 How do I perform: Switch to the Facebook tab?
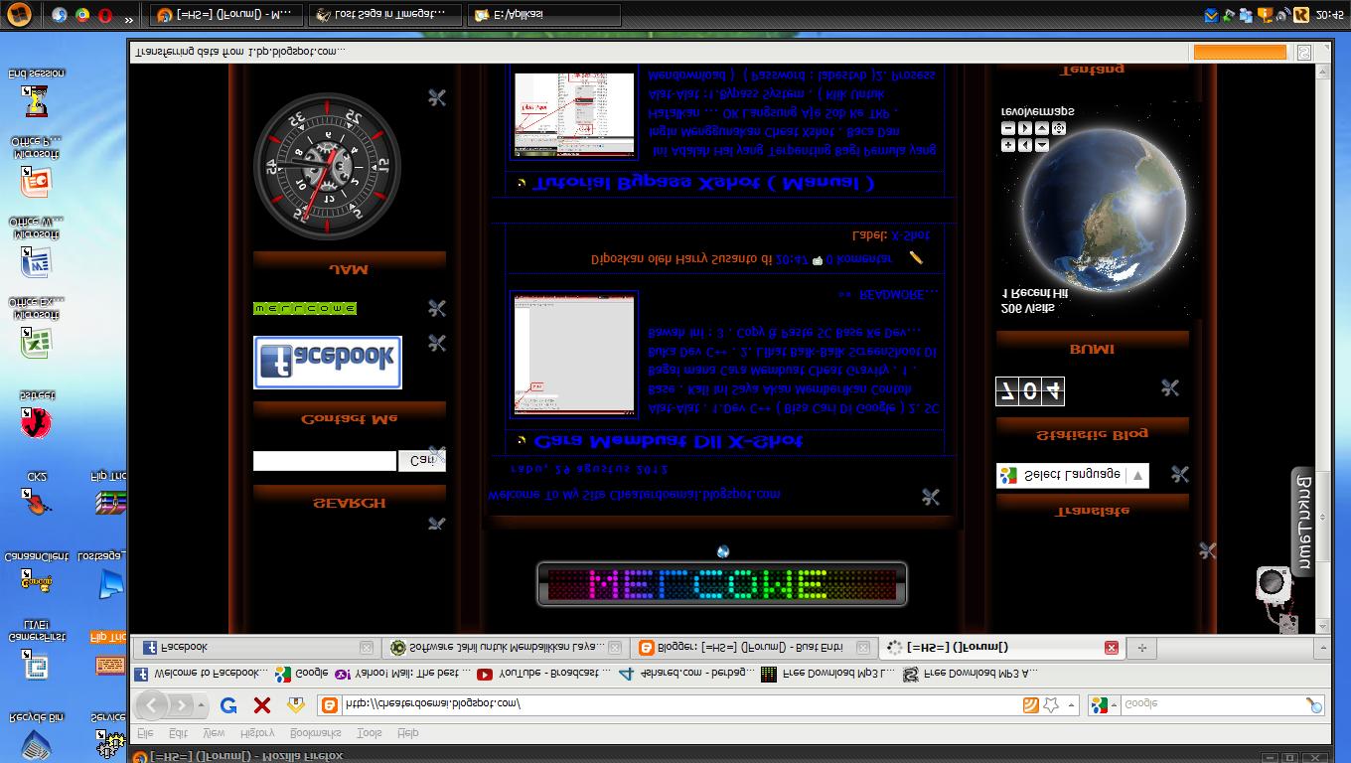coord(255,648)
